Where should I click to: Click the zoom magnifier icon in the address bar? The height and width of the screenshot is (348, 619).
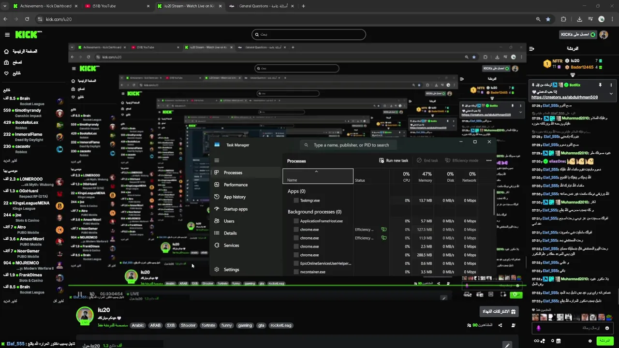coord(538,19)
